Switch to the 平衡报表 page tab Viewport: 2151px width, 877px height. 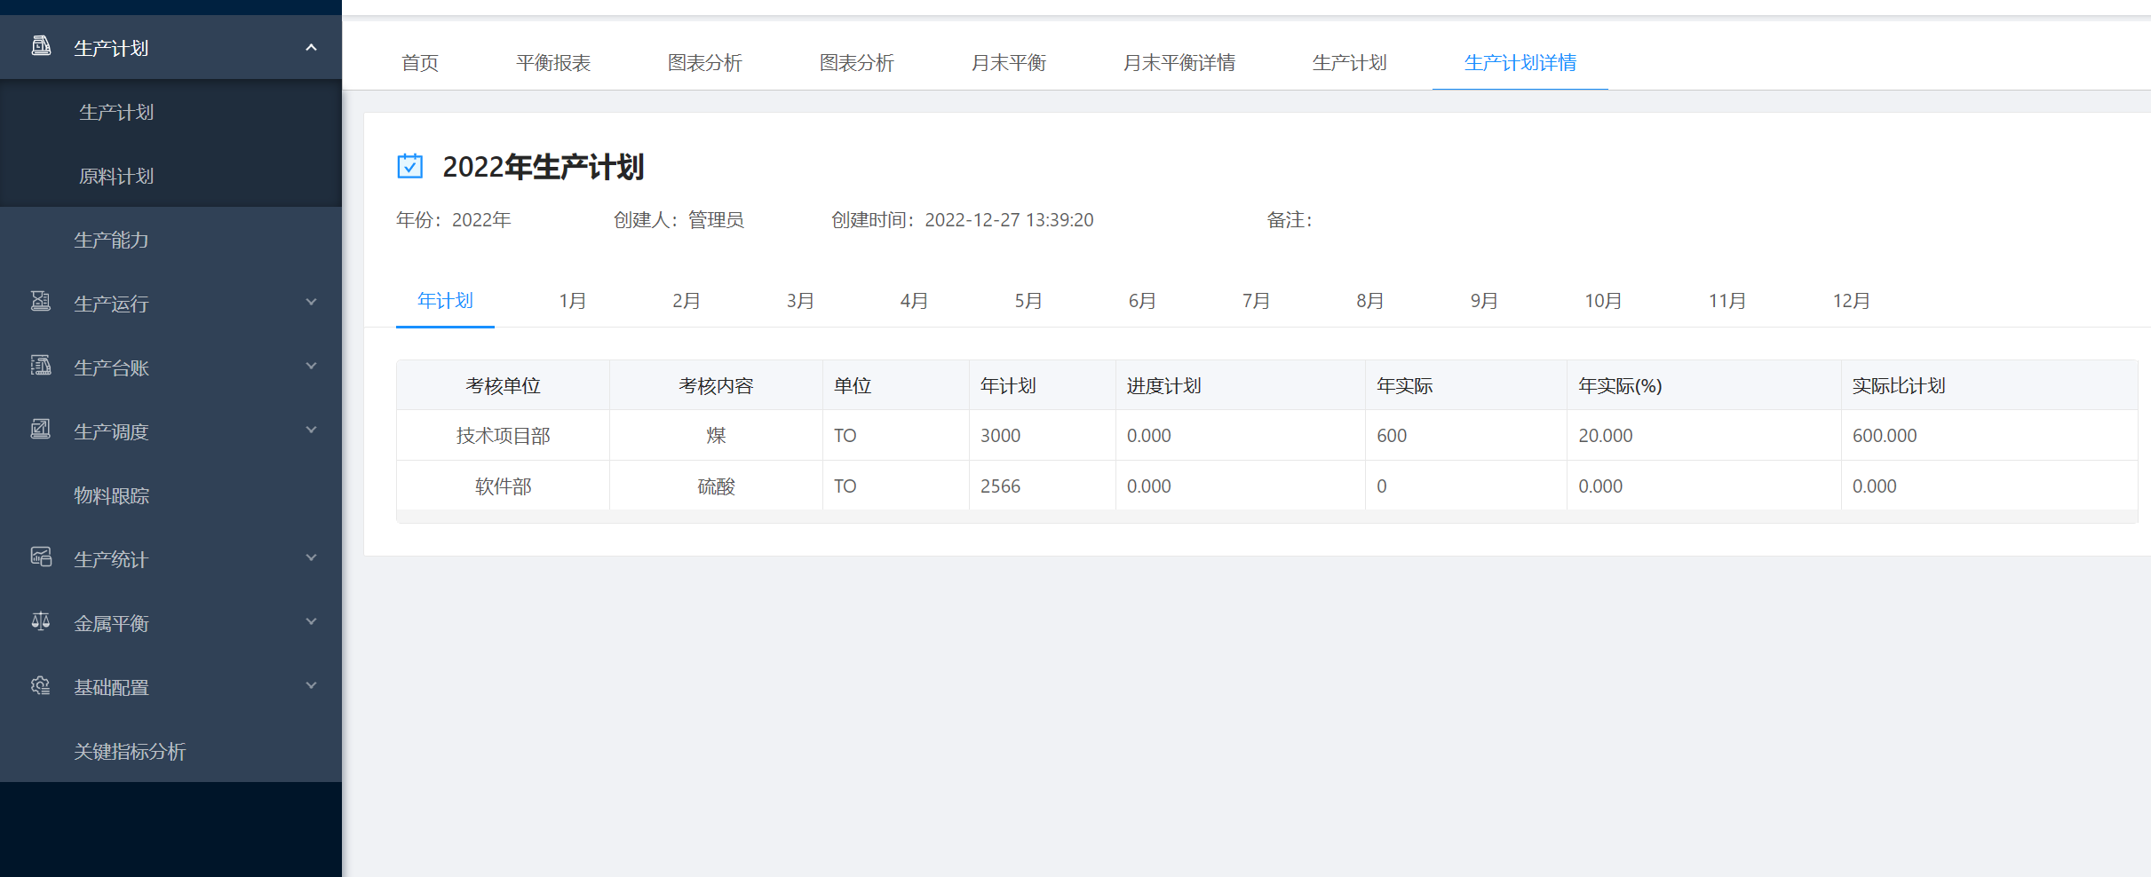point(553,63)
